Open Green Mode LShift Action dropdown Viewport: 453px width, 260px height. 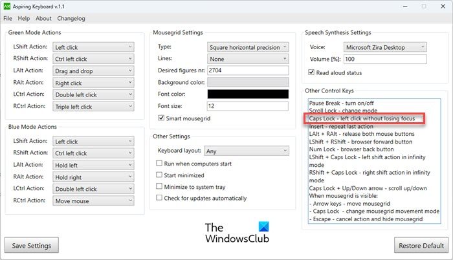[93, 47]
